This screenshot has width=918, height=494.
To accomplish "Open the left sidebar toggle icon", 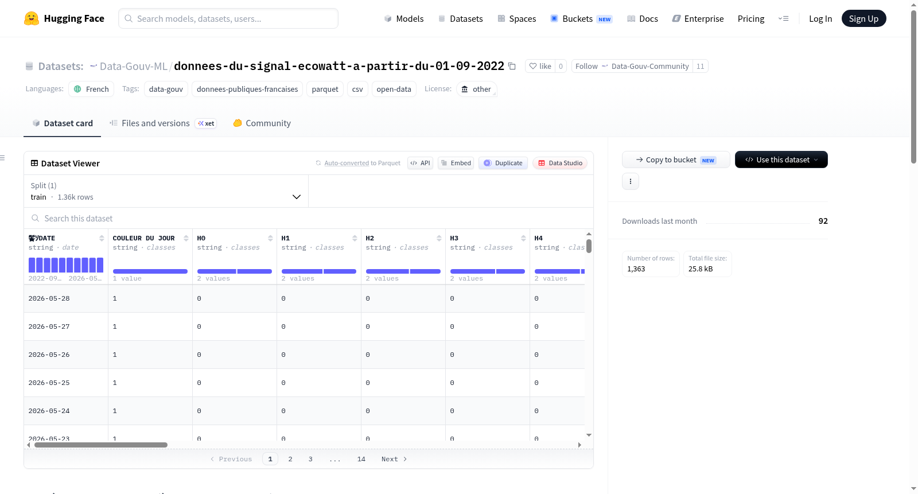I will point(2,158).
